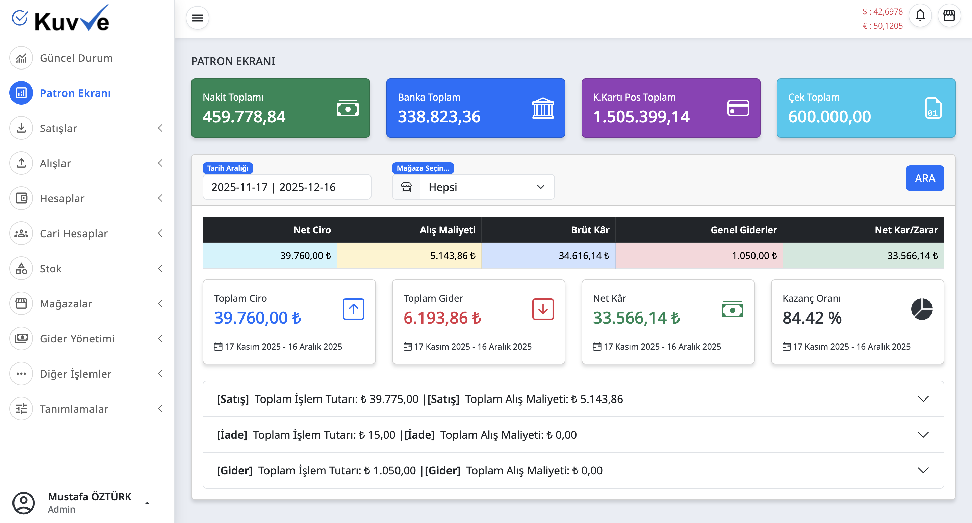
Task: Click the Diğer İşlemler ellipsis icon
Action: 21,373
